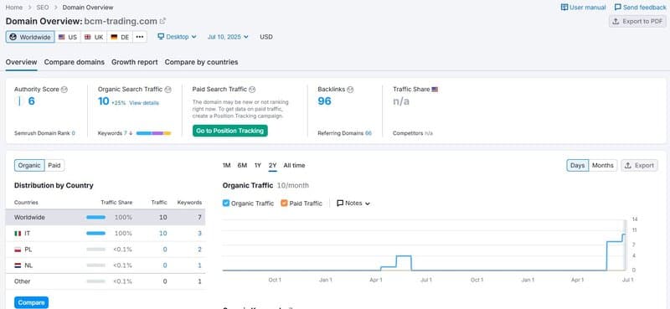Click the User manual book icon
The width and height of the screenshot is (670, 309).
(564, 8)
